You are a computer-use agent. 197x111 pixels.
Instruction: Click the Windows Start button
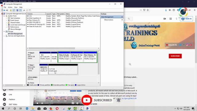tap(3, 109)
